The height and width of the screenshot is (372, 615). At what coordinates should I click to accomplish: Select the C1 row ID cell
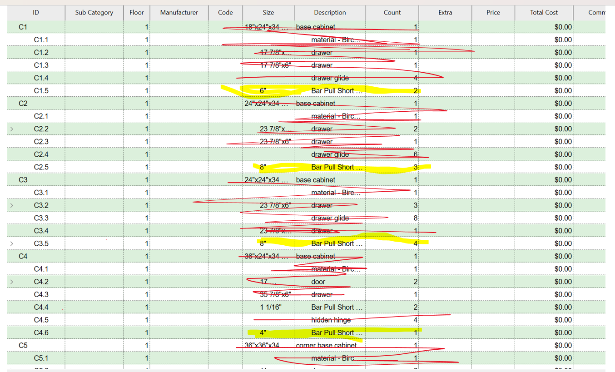click(x=23, y=27)
